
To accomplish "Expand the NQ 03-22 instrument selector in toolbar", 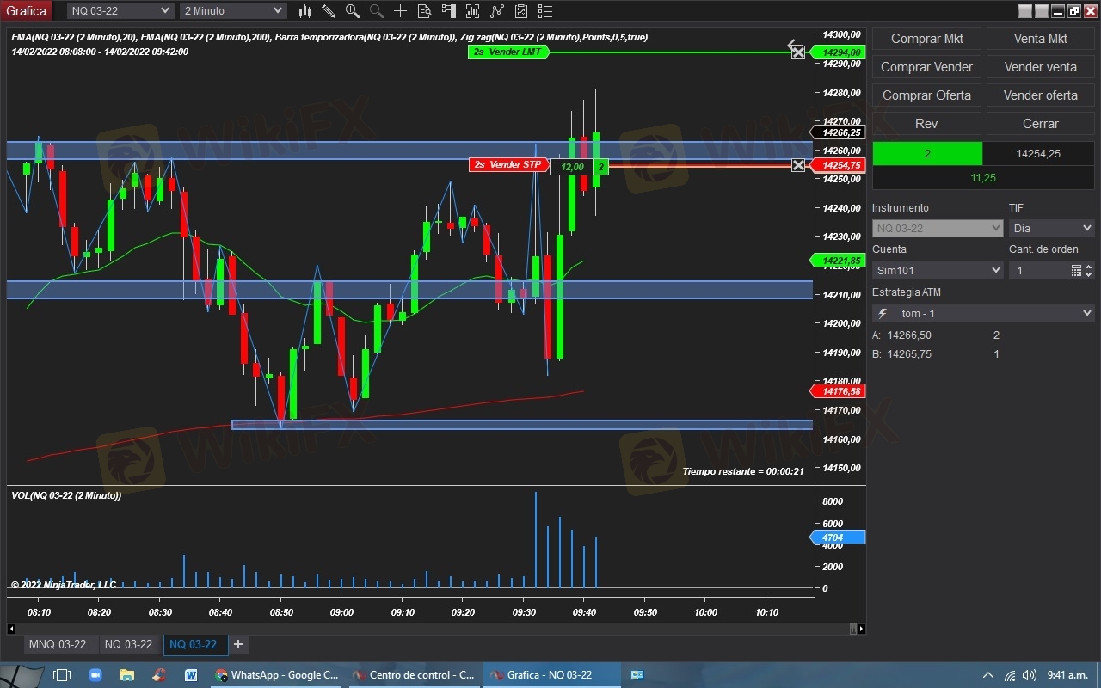I will [120, 11].
